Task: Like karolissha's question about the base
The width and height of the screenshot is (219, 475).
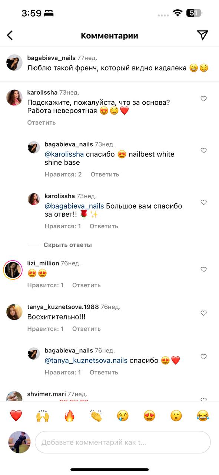Action: click(x=203, y=99)
